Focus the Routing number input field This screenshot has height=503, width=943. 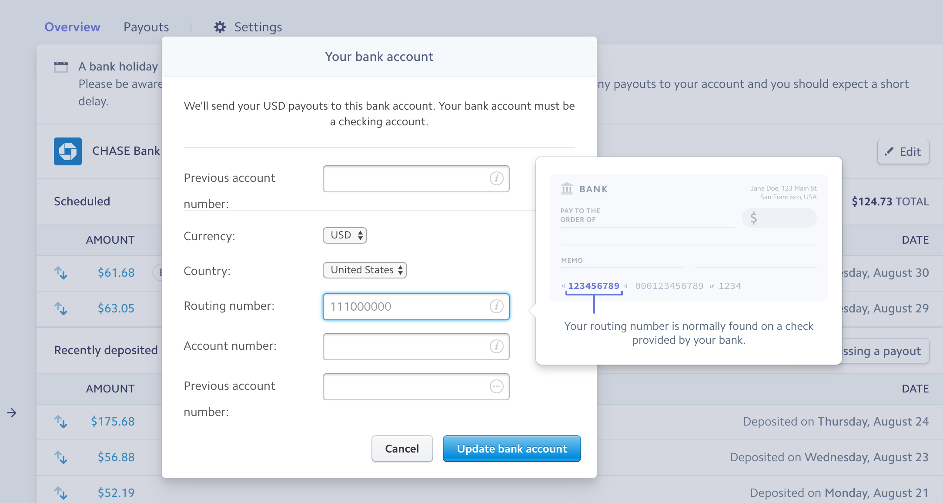click(407, 307)
